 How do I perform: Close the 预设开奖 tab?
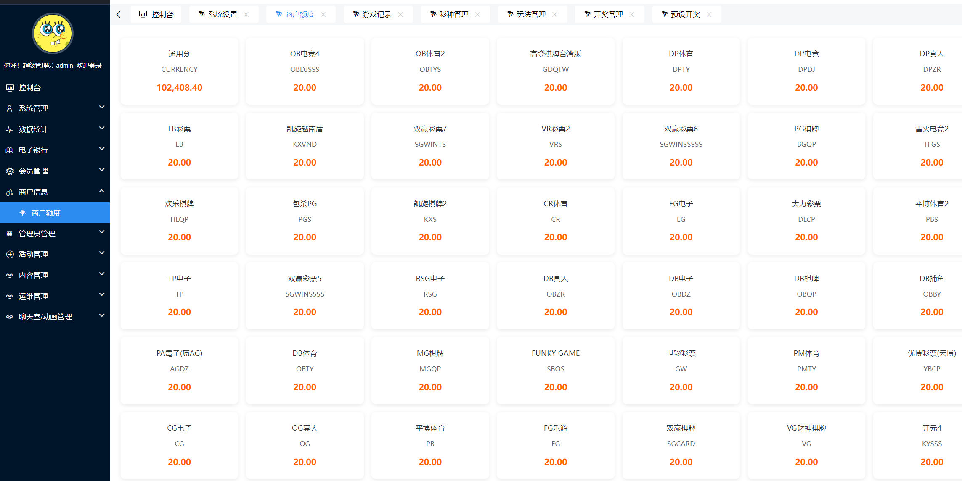coord(709,14)
